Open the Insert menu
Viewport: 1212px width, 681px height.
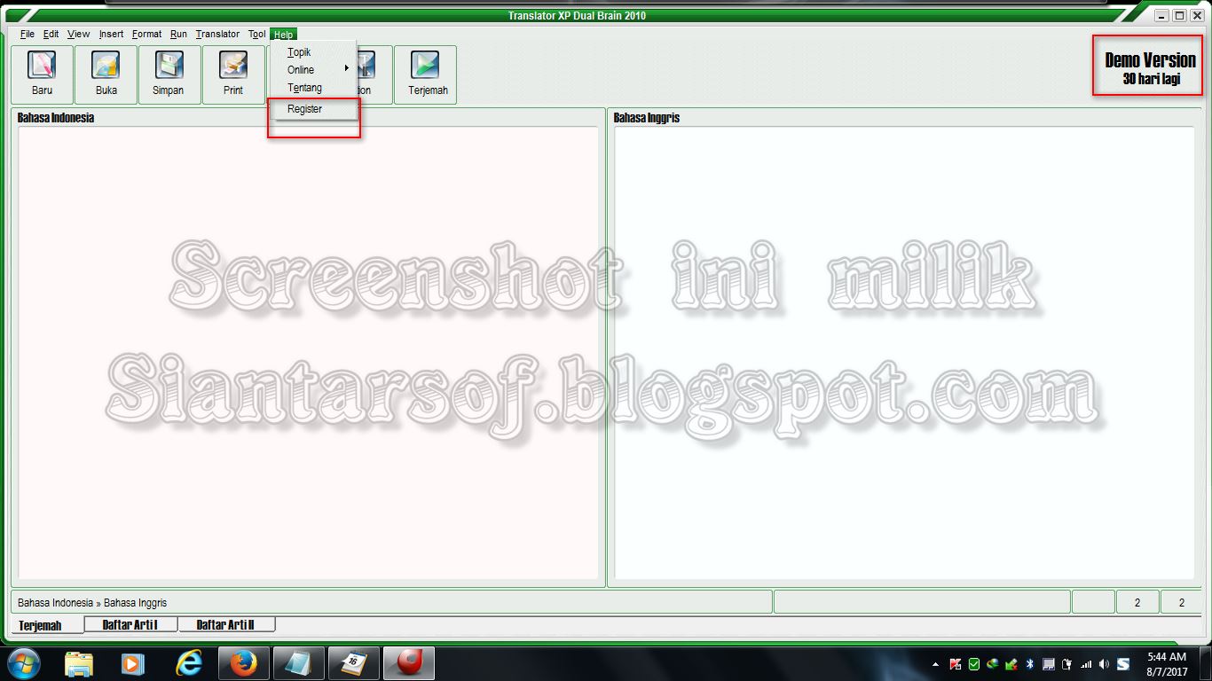coord(111,35)
